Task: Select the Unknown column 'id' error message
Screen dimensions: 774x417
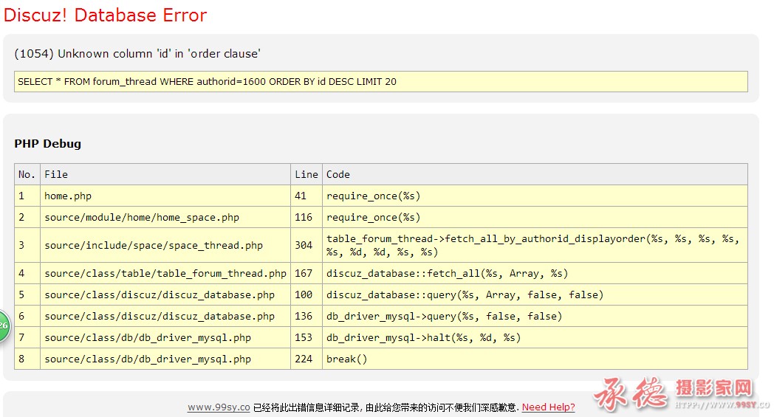Action: pyautogui.click(x=137, y=53)
